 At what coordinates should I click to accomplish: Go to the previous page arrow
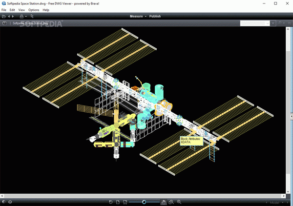(9, 17)
